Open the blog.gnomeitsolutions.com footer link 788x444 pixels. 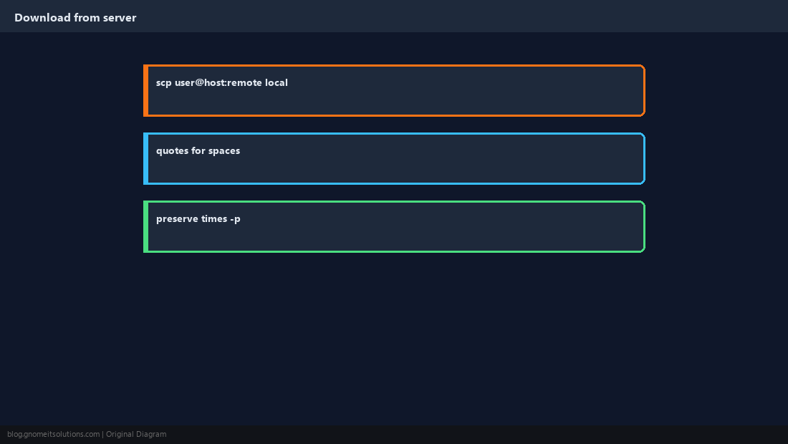pos(53,435)
